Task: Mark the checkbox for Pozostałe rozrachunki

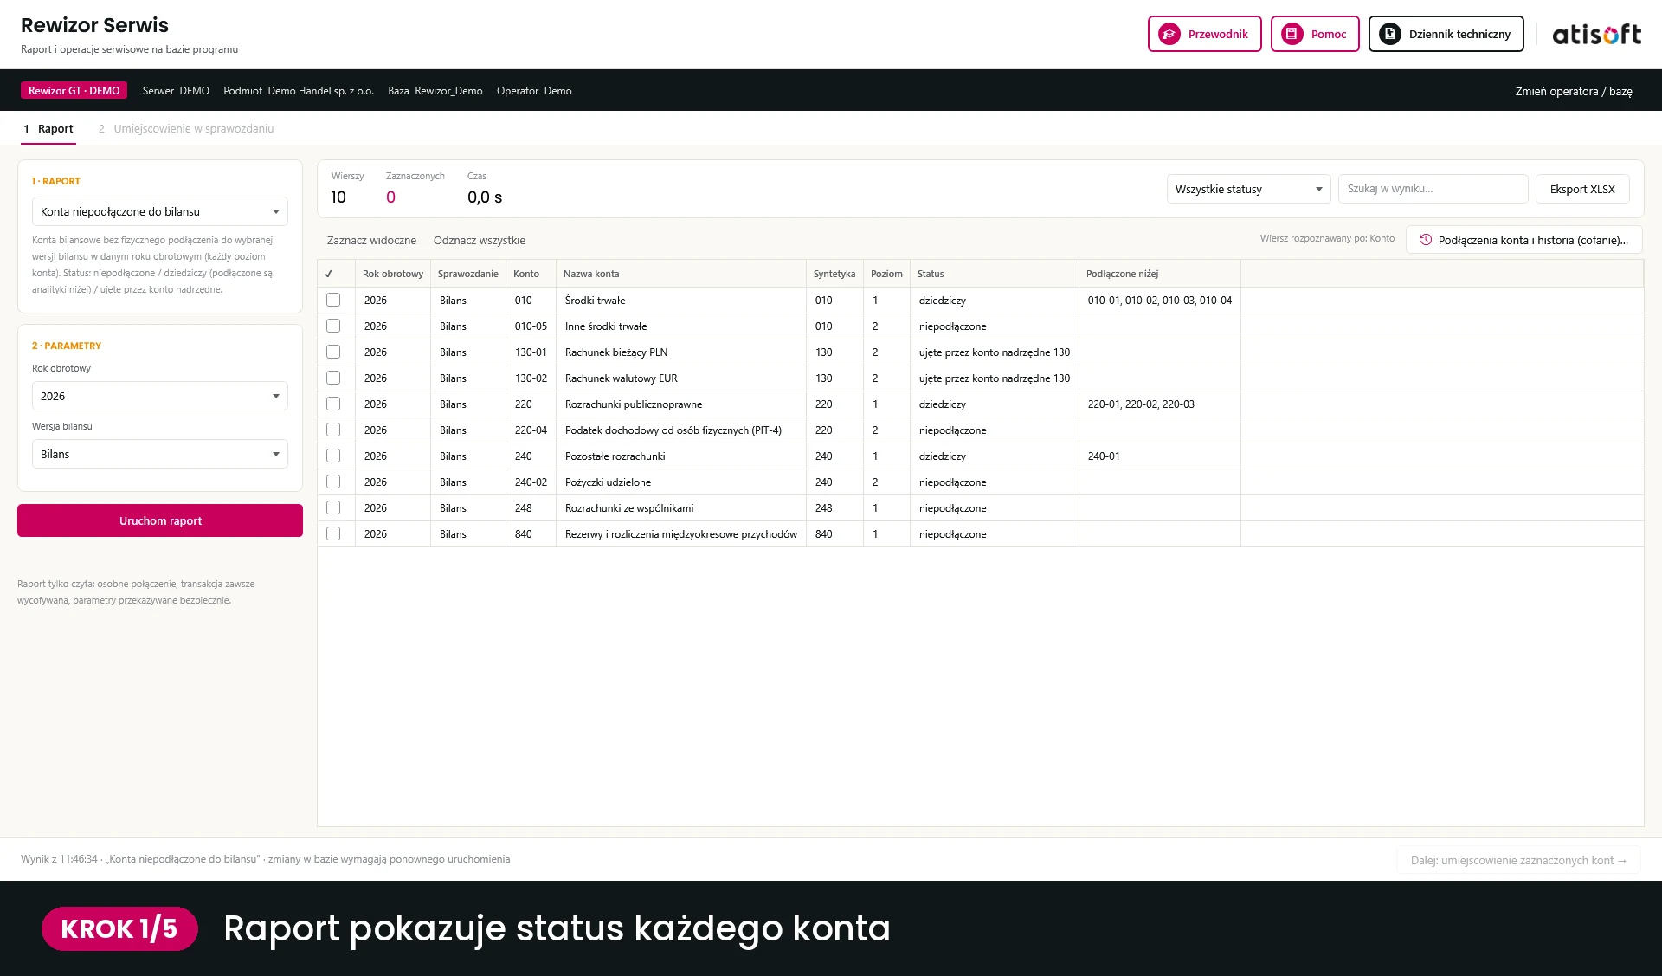Action: 333,456
